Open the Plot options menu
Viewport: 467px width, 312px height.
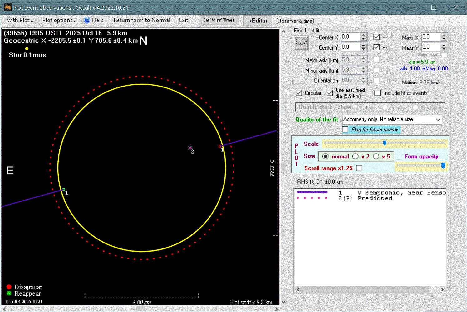(59, 20)
